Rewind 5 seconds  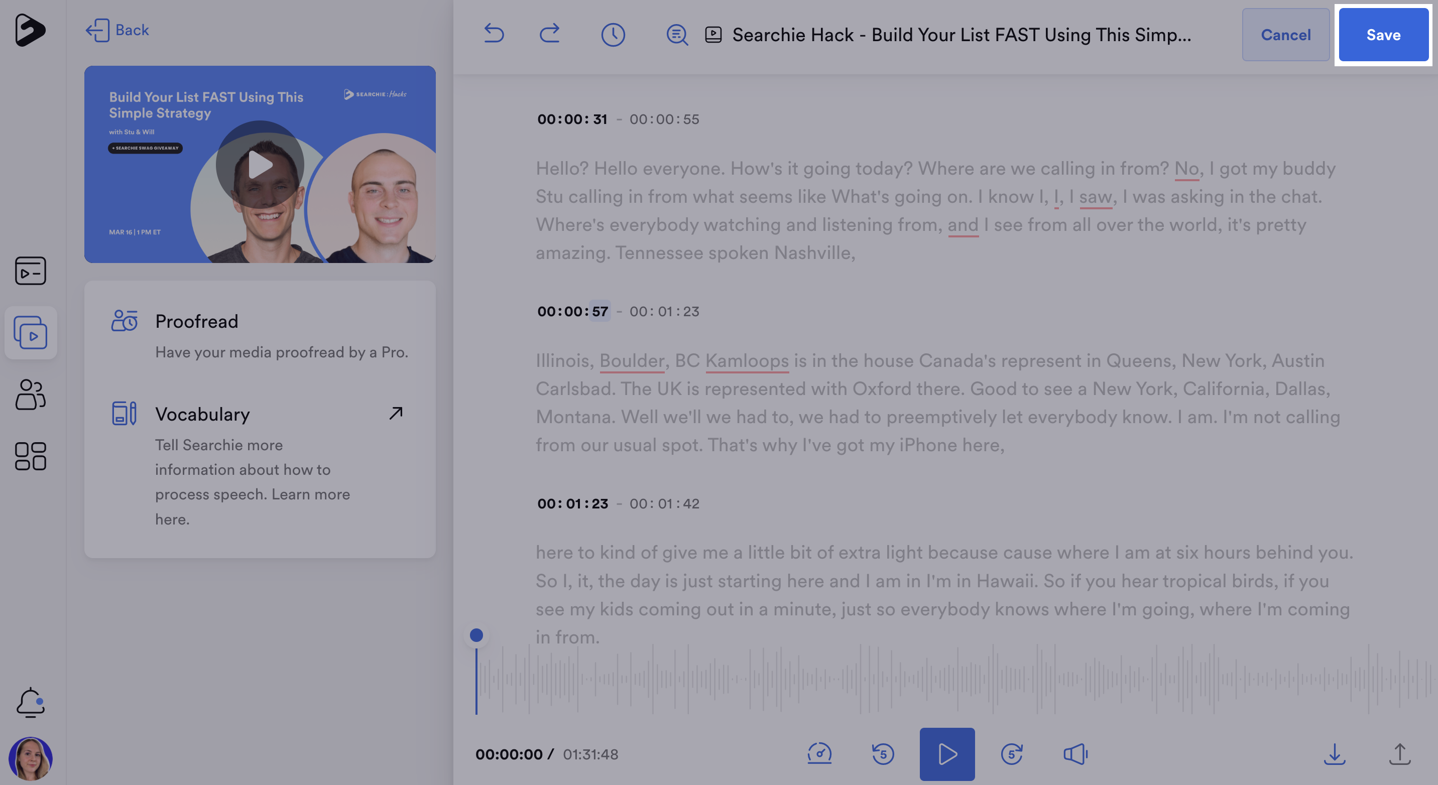tap(883, 754)
